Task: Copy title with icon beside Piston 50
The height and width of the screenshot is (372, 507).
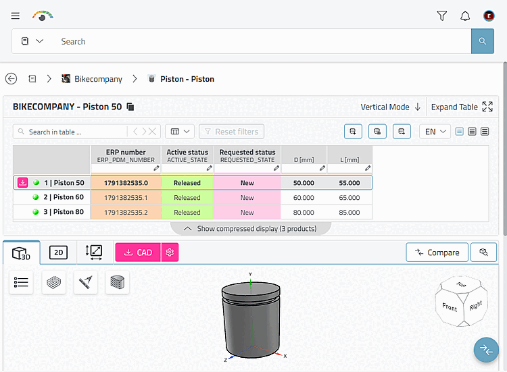Action: pyautogui.click(x=130, y=107)
